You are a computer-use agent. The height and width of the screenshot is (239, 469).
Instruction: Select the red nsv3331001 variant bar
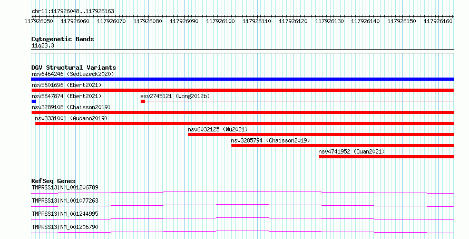click(x=245, y=123)
